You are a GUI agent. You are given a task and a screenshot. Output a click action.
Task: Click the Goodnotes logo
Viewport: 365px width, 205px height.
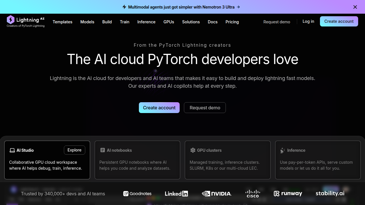pyautogui.click(x=137, y=194)
